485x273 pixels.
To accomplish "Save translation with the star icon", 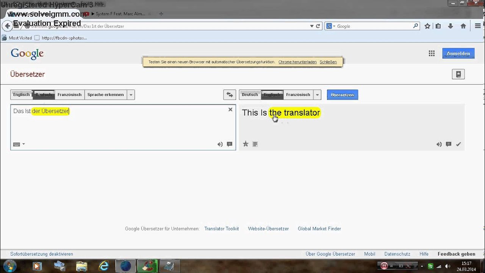I will [246, 144].
